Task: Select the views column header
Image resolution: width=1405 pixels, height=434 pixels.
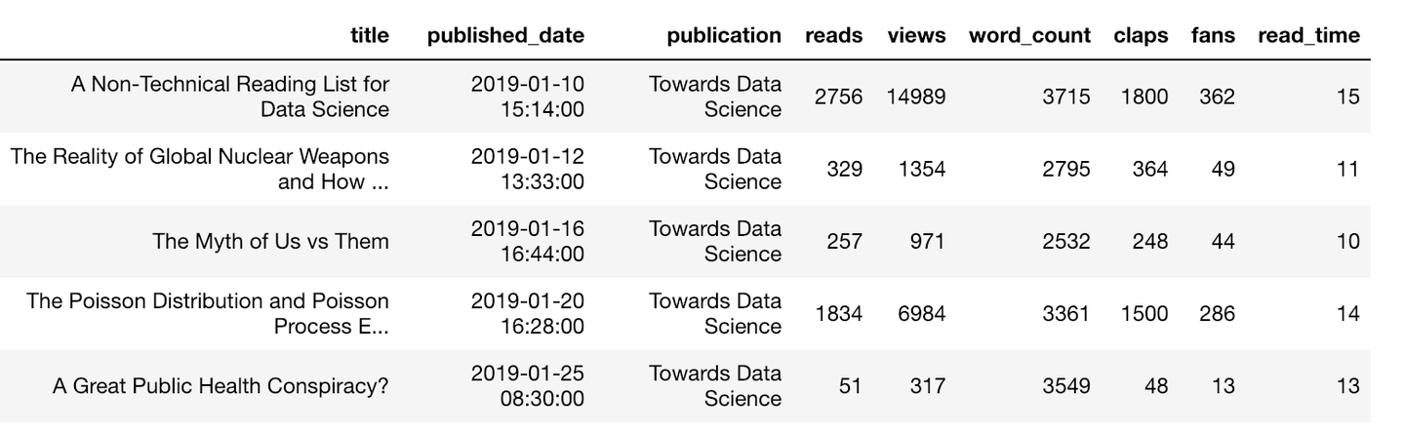Action: [916, 36]
